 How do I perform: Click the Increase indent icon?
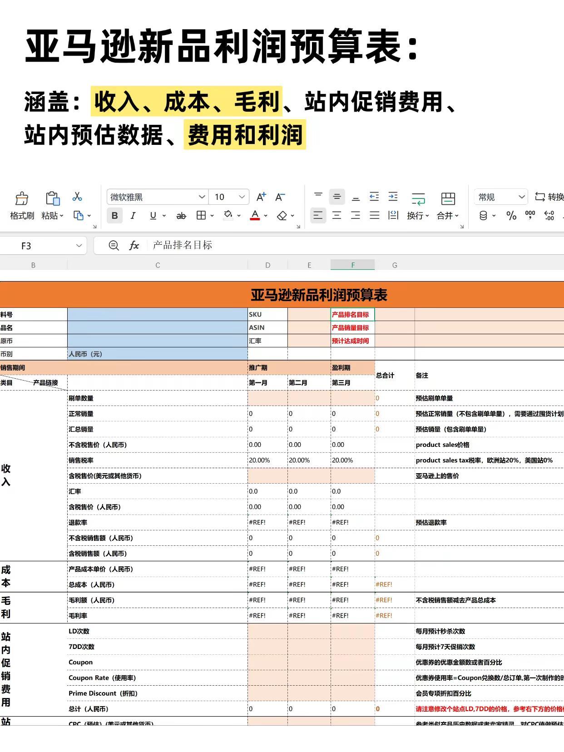(x=393, y=197)
